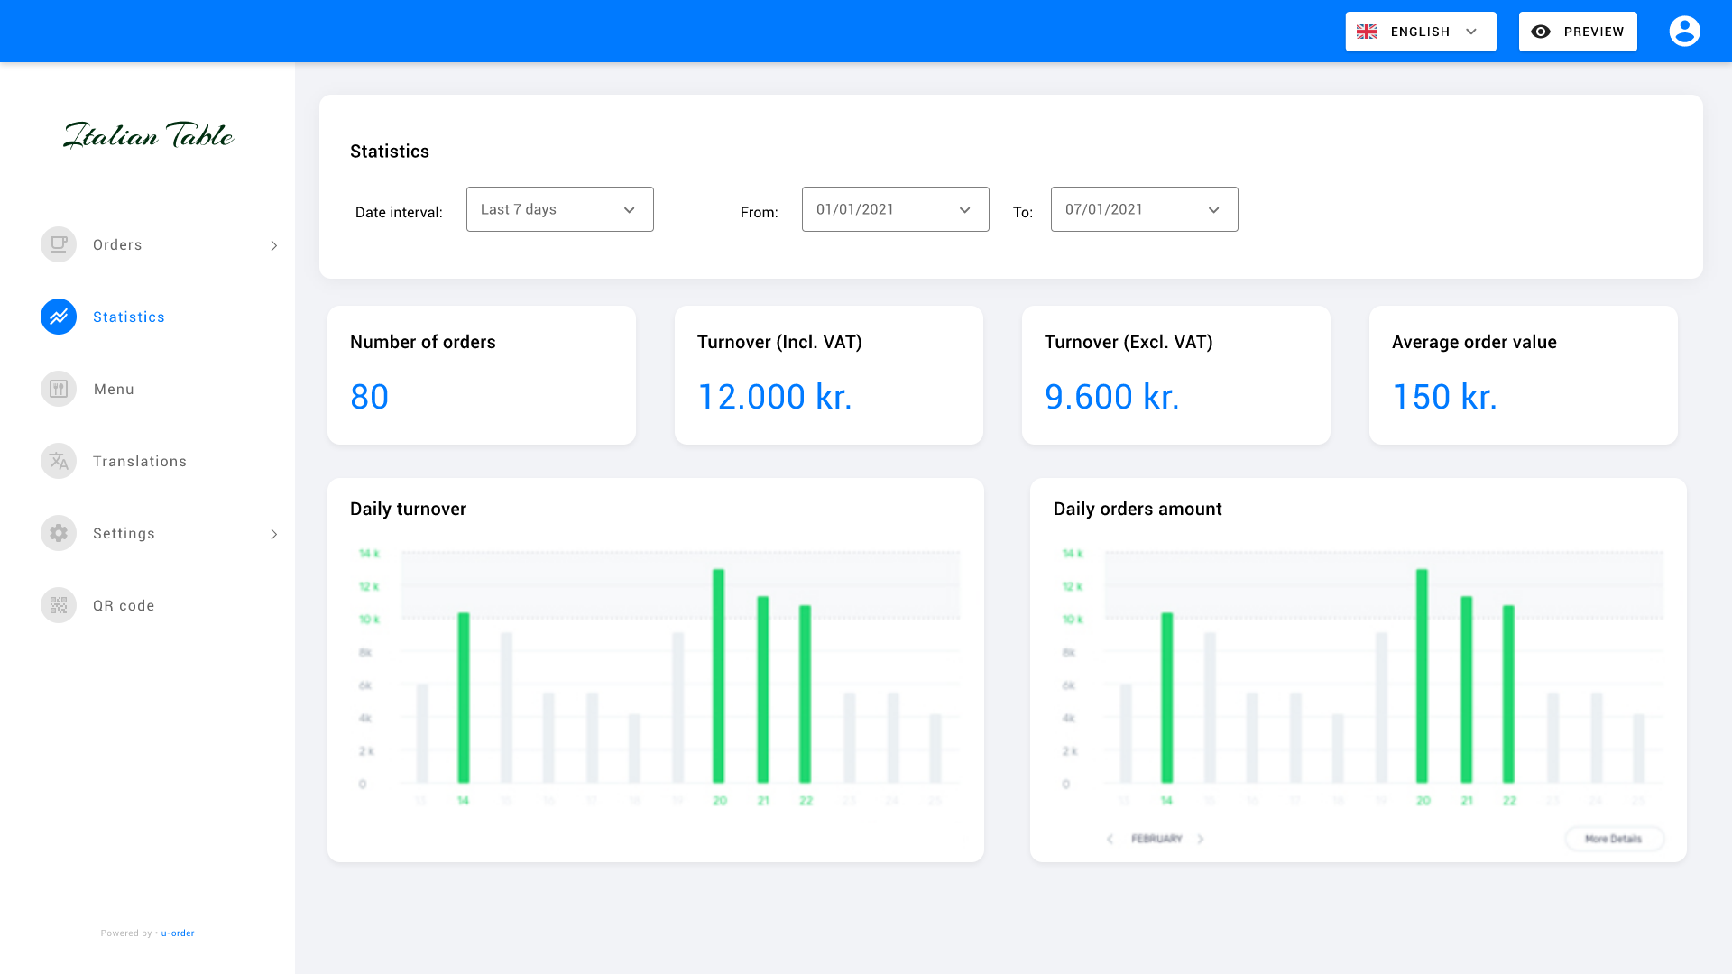Click the Italian Table logo
Screen dimensions: 1732x974
pos(149,135)
